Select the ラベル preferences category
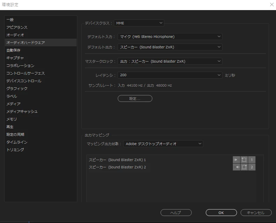Screen dimensions: 276x223 41,96
